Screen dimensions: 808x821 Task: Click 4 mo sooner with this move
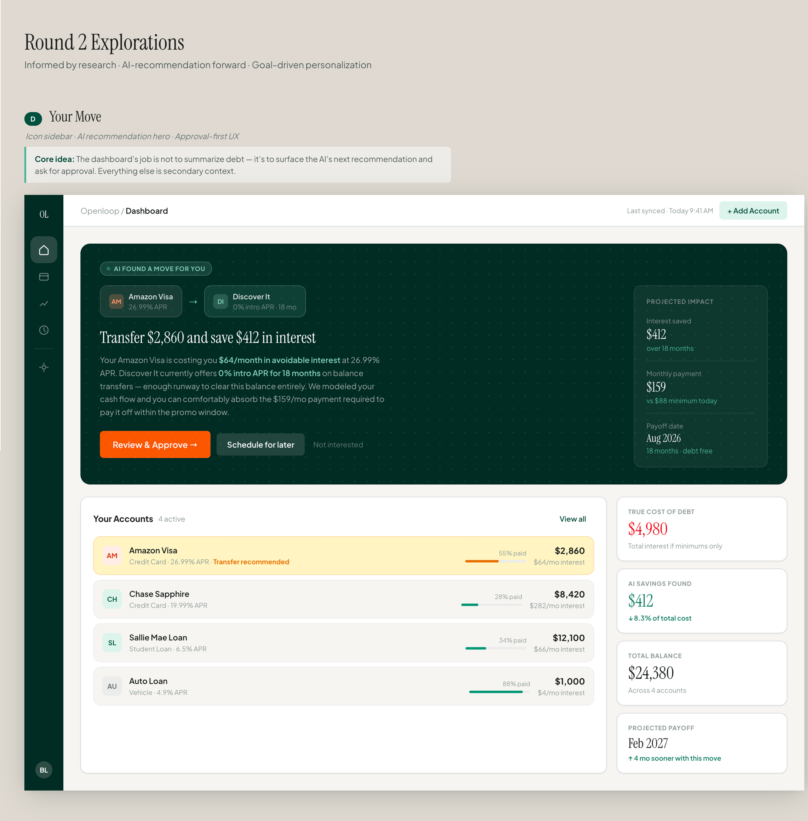click(x=675, y=759)
